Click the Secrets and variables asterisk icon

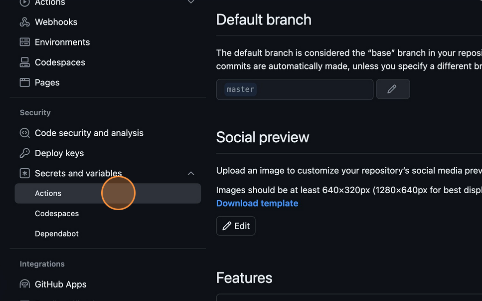click(24, 173)
